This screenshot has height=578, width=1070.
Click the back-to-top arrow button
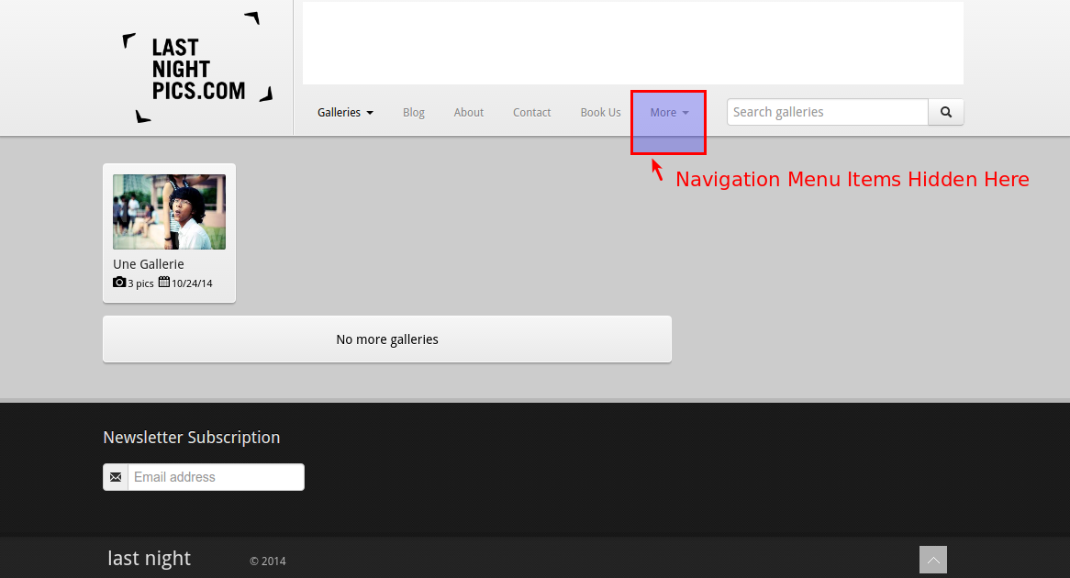pyautogui.click(x=933, y=560)
